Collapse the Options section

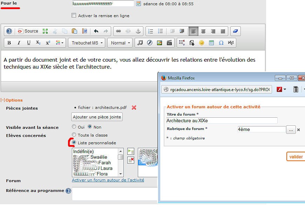[2, 100]
